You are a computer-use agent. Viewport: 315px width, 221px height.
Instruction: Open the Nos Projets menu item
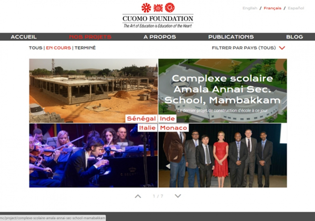[90, 37]
